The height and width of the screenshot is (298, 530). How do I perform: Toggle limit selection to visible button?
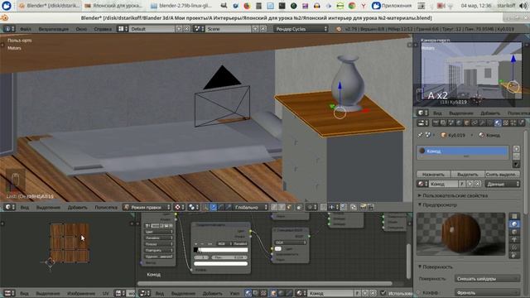[x=299, y=207]
